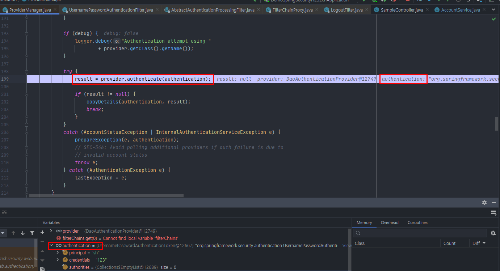Remove watch with minus icon

point(42,242)
